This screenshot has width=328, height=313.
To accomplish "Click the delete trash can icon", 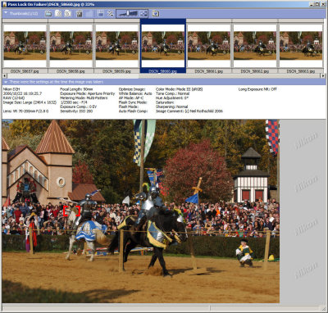I will (x=80, y=13).
